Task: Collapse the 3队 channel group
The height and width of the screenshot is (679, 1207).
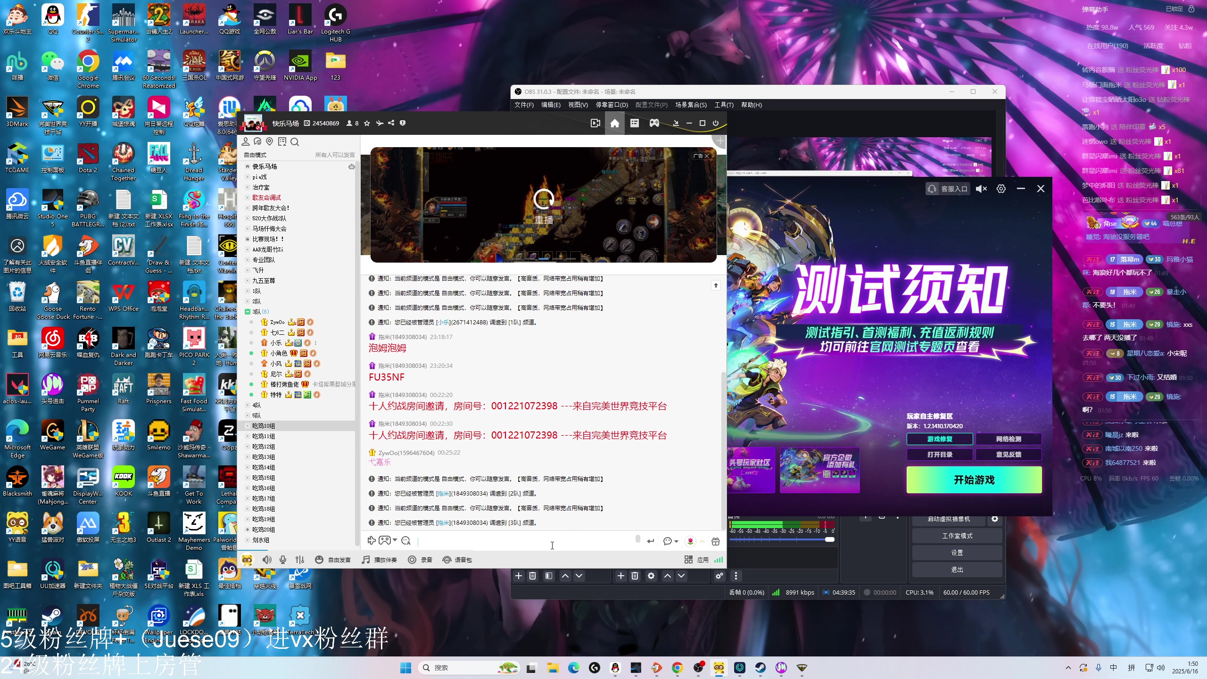Action: click(x=248, y=312)
